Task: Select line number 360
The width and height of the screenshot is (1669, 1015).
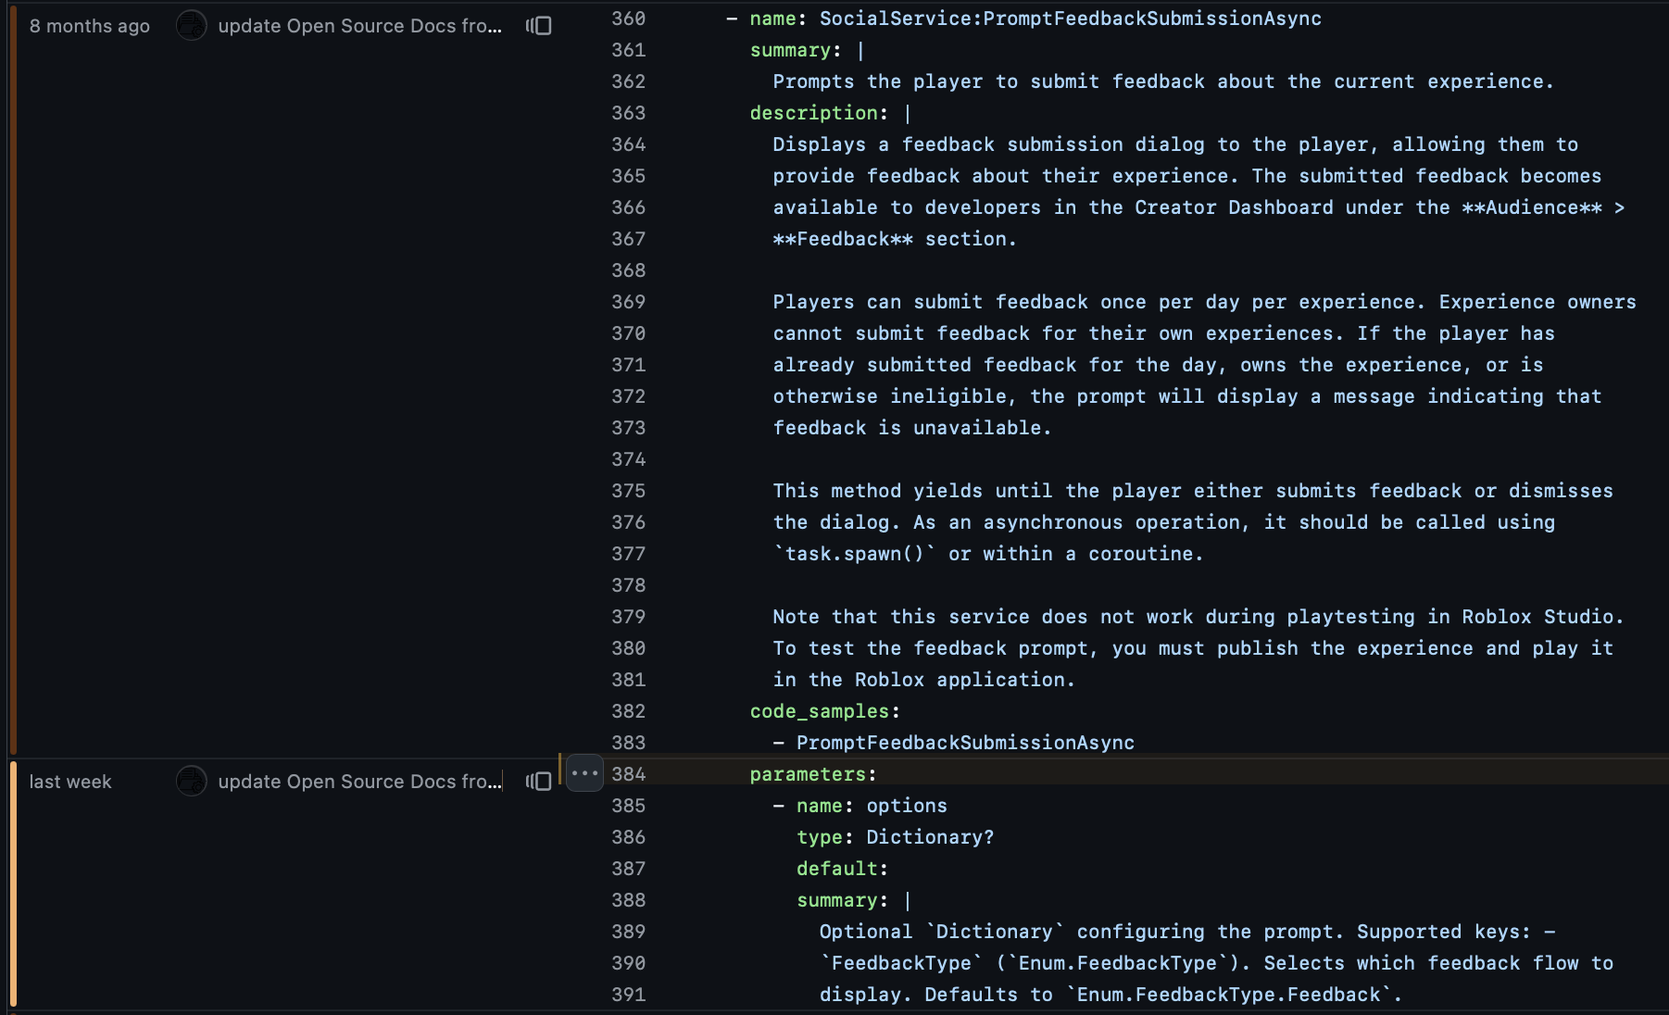Action: pos(628,19)
